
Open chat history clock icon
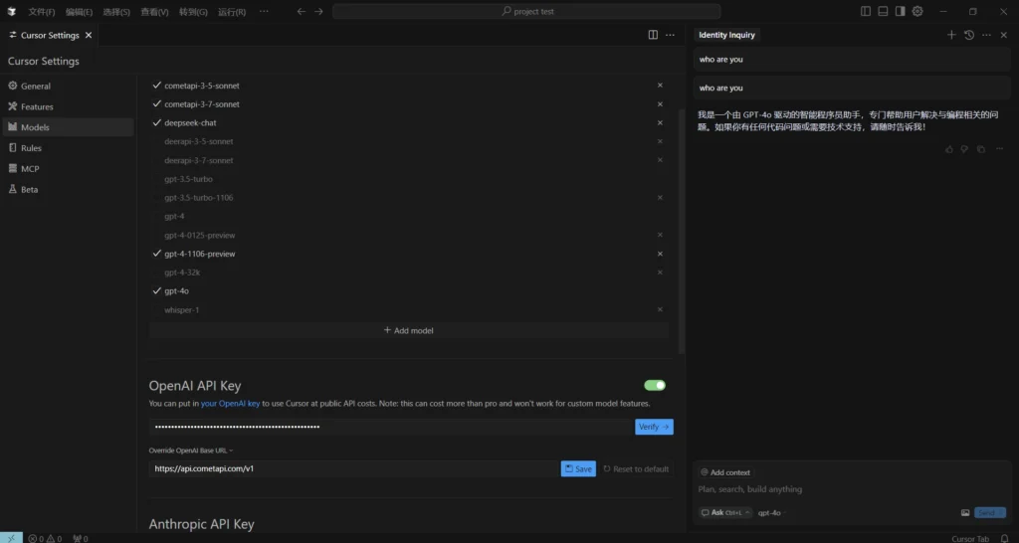coord(969,35)
